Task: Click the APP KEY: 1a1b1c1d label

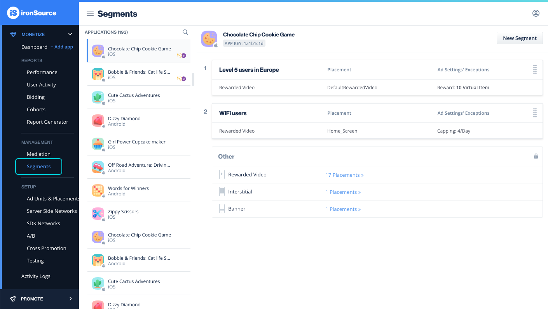Action: point(244,43)
